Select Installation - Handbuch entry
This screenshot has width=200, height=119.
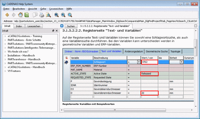pyautogui.click(x=21, y=55)
